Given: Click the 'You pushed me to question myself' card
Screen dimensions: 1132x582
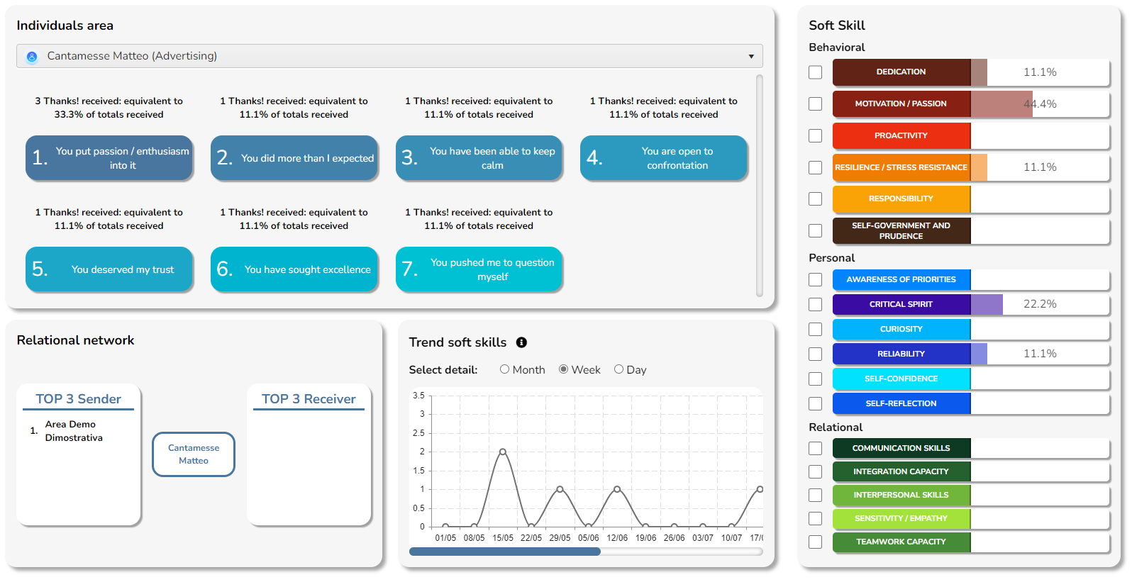Looking at the screenshot, I should pos(479,269).
